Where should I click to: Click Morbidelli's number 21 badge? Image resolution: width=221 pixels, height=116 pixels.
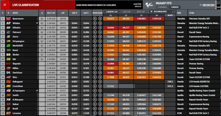pyautogui.click(x=8, y=46)
